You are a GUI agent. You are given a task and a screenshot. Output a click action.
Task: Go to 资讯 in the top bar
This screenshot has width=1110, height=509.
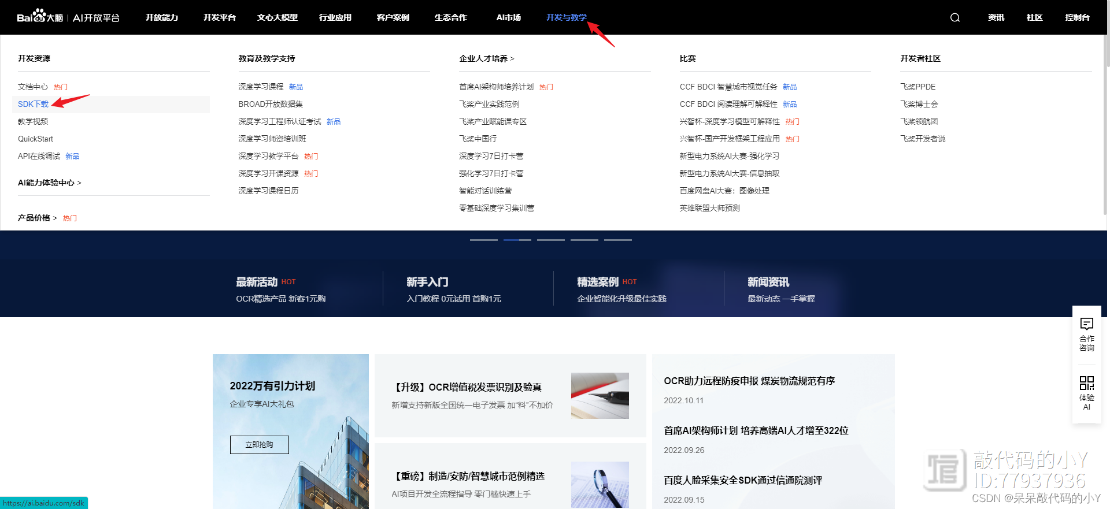point(996,17)
